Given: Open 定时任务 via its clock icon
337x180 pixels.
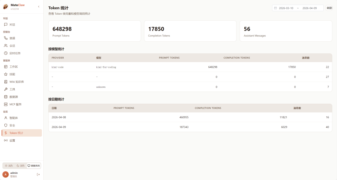Looking at the screenshot, I should (6, 53).
